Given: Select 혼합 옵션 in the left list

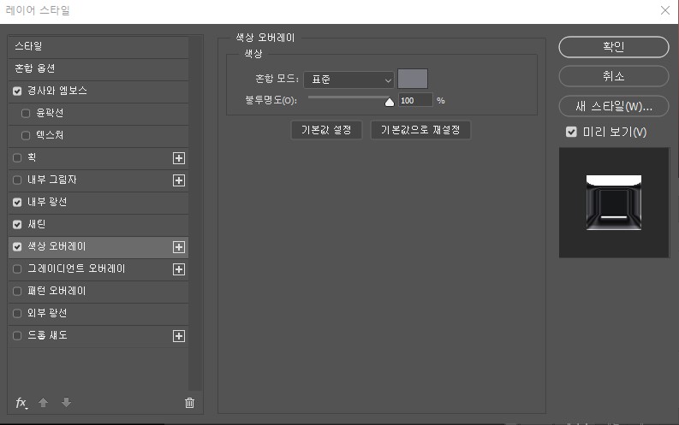Looking at the screenshot, I should click(98, 68).
